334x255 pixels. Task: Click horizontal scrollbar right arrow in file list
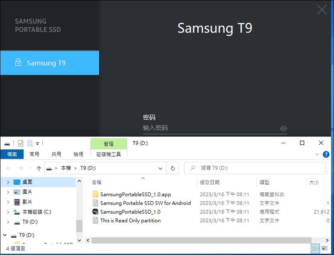point(328,240)
